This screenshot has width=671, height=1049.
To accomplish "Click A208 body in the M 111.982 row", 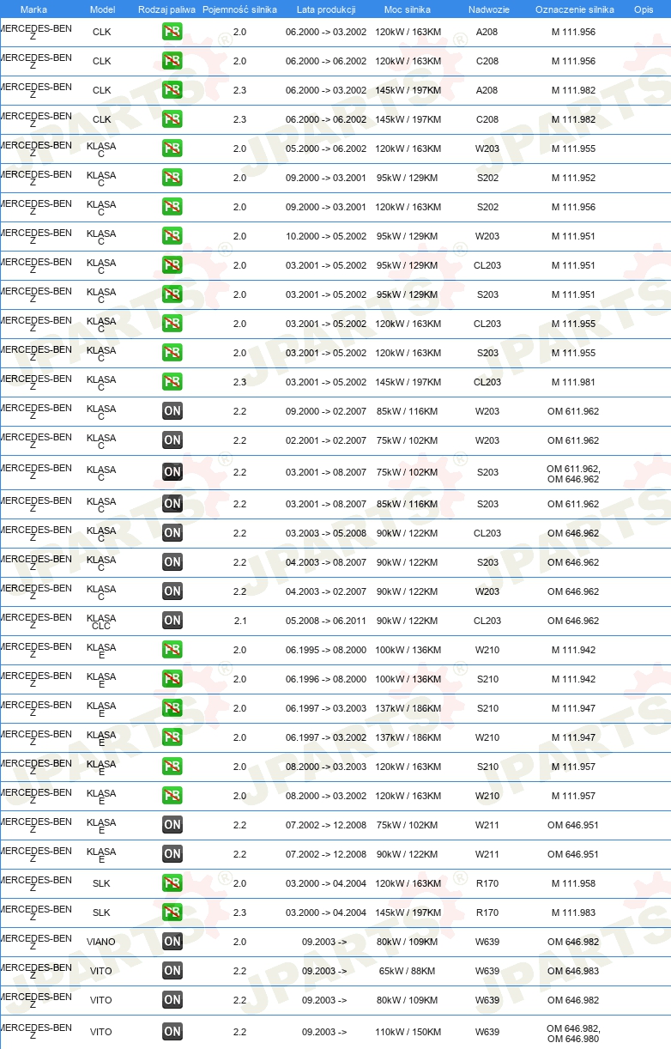I will coord(487,90).
